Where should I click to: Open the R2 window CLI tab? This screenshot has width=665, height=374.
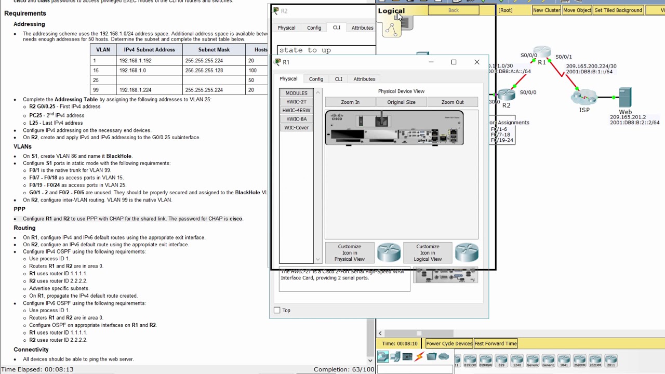(x=337, y=28)
